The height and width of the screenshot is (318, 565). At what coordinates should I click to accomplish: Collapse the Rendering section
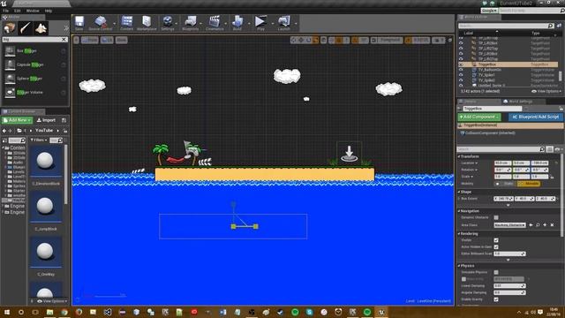(x=459, y=233)
